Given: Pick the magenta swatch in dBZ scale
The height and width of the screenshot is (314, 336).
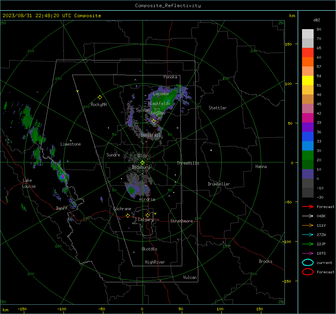Looking at the screenshot, I should click(x=308, y=118).
